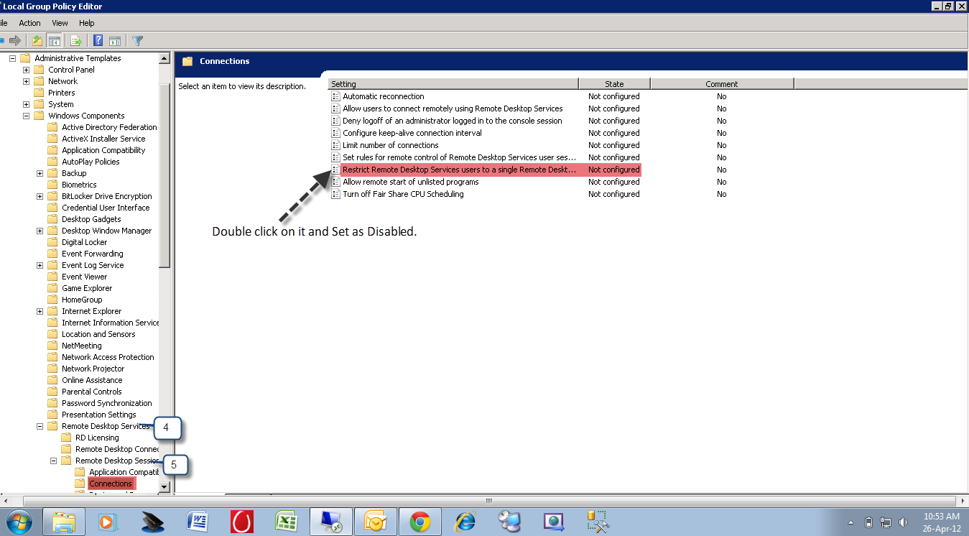Open Microsoft Word from the taskbar
Viewport: 969px width, 536px height.
tap(197, 522)
